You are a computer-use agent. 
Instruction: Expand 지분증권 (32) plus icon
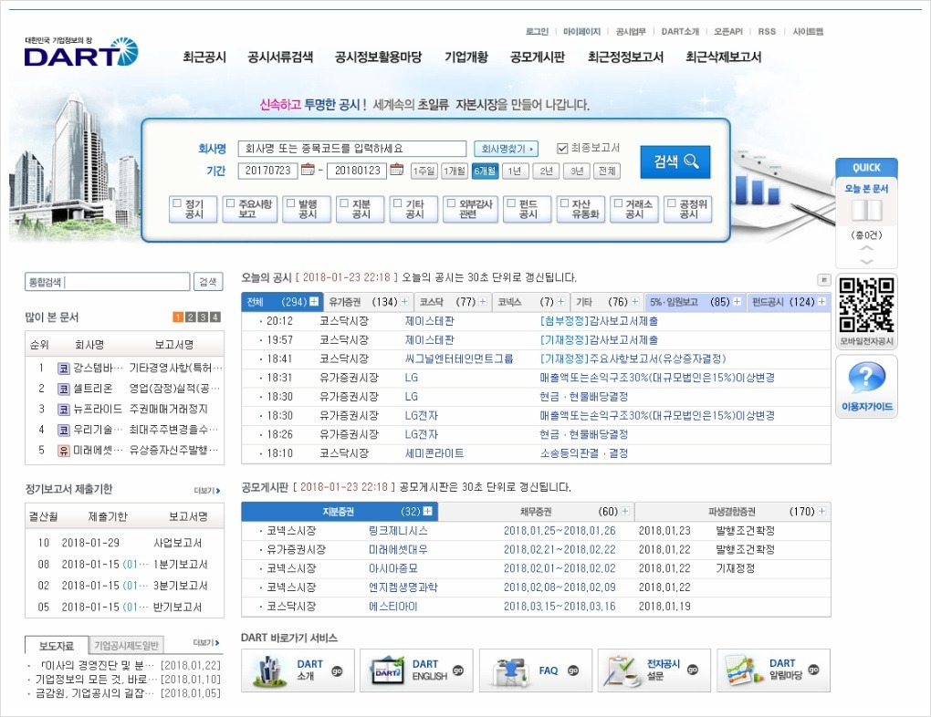coord(427,511)
